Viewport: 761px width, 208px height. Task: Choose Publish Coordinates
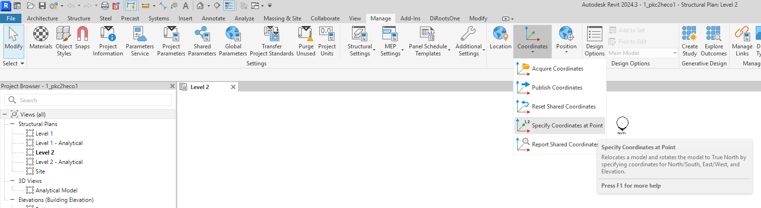[x=560, y=88]
